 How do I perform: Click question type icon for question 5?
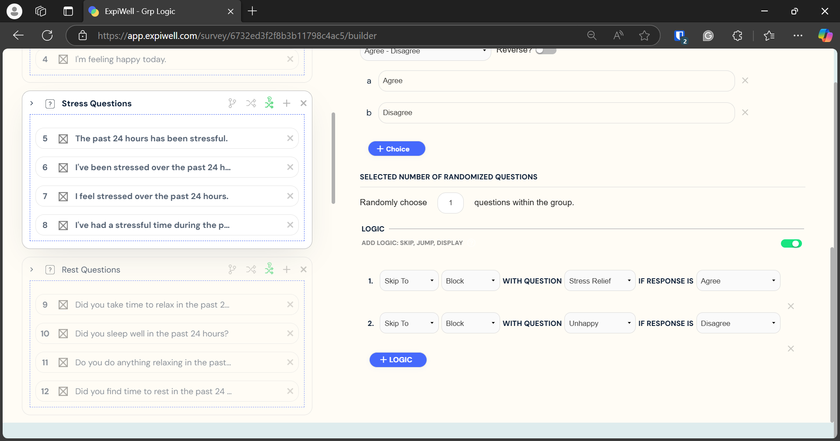pyautogui.click(x=63, y=139)
